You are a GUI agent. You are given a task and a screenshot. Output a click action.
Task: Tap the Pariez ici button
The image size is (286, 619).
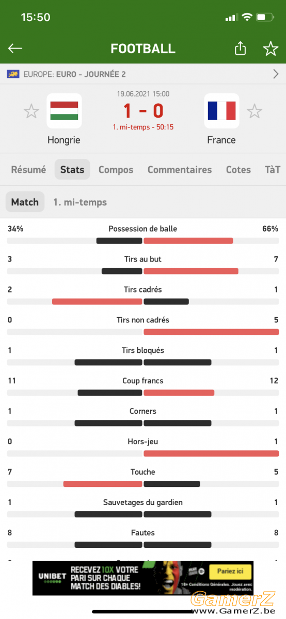[x=231, y=572]
